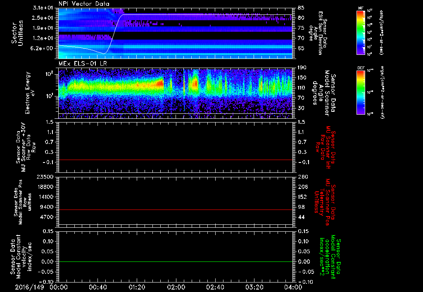Image resolution: width=423 pixels, height=292 pixels.
Task: Click the red line in the Scanner Pos panel
Action: (x=175, y=210)
